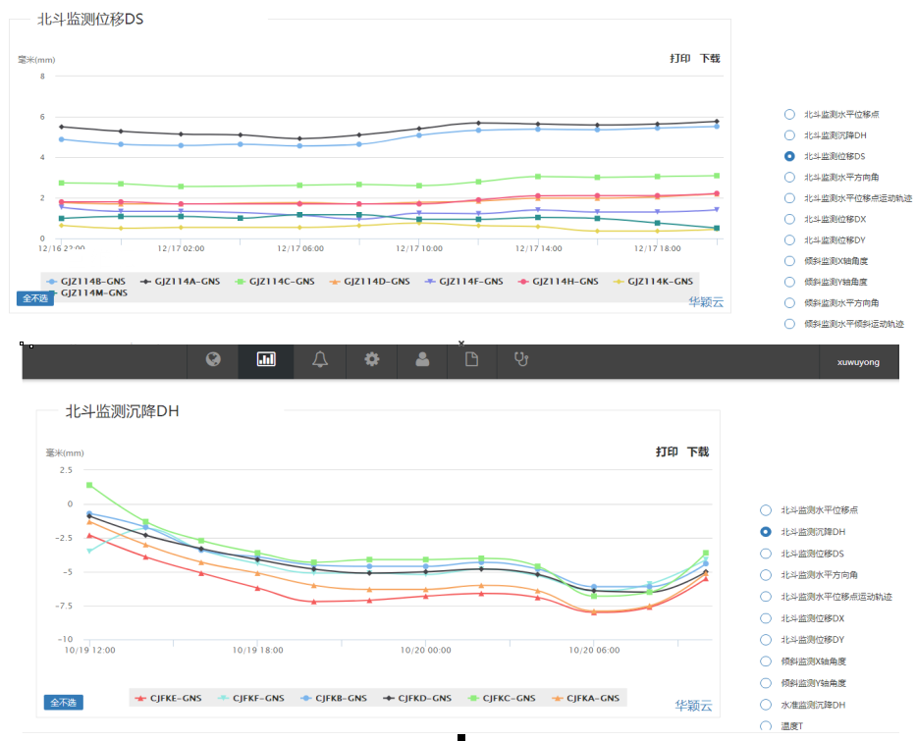Image resolution: width=916 pixels, height=741 pixels.
Task: Click the stethoscope diagnostics icon
Action: click(521, 360)
